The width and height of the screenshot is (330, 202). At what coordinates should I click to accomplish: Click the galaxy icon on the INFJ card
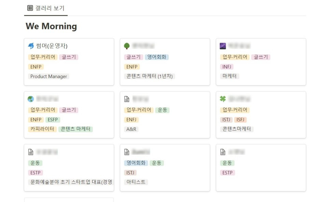[223, 46]
